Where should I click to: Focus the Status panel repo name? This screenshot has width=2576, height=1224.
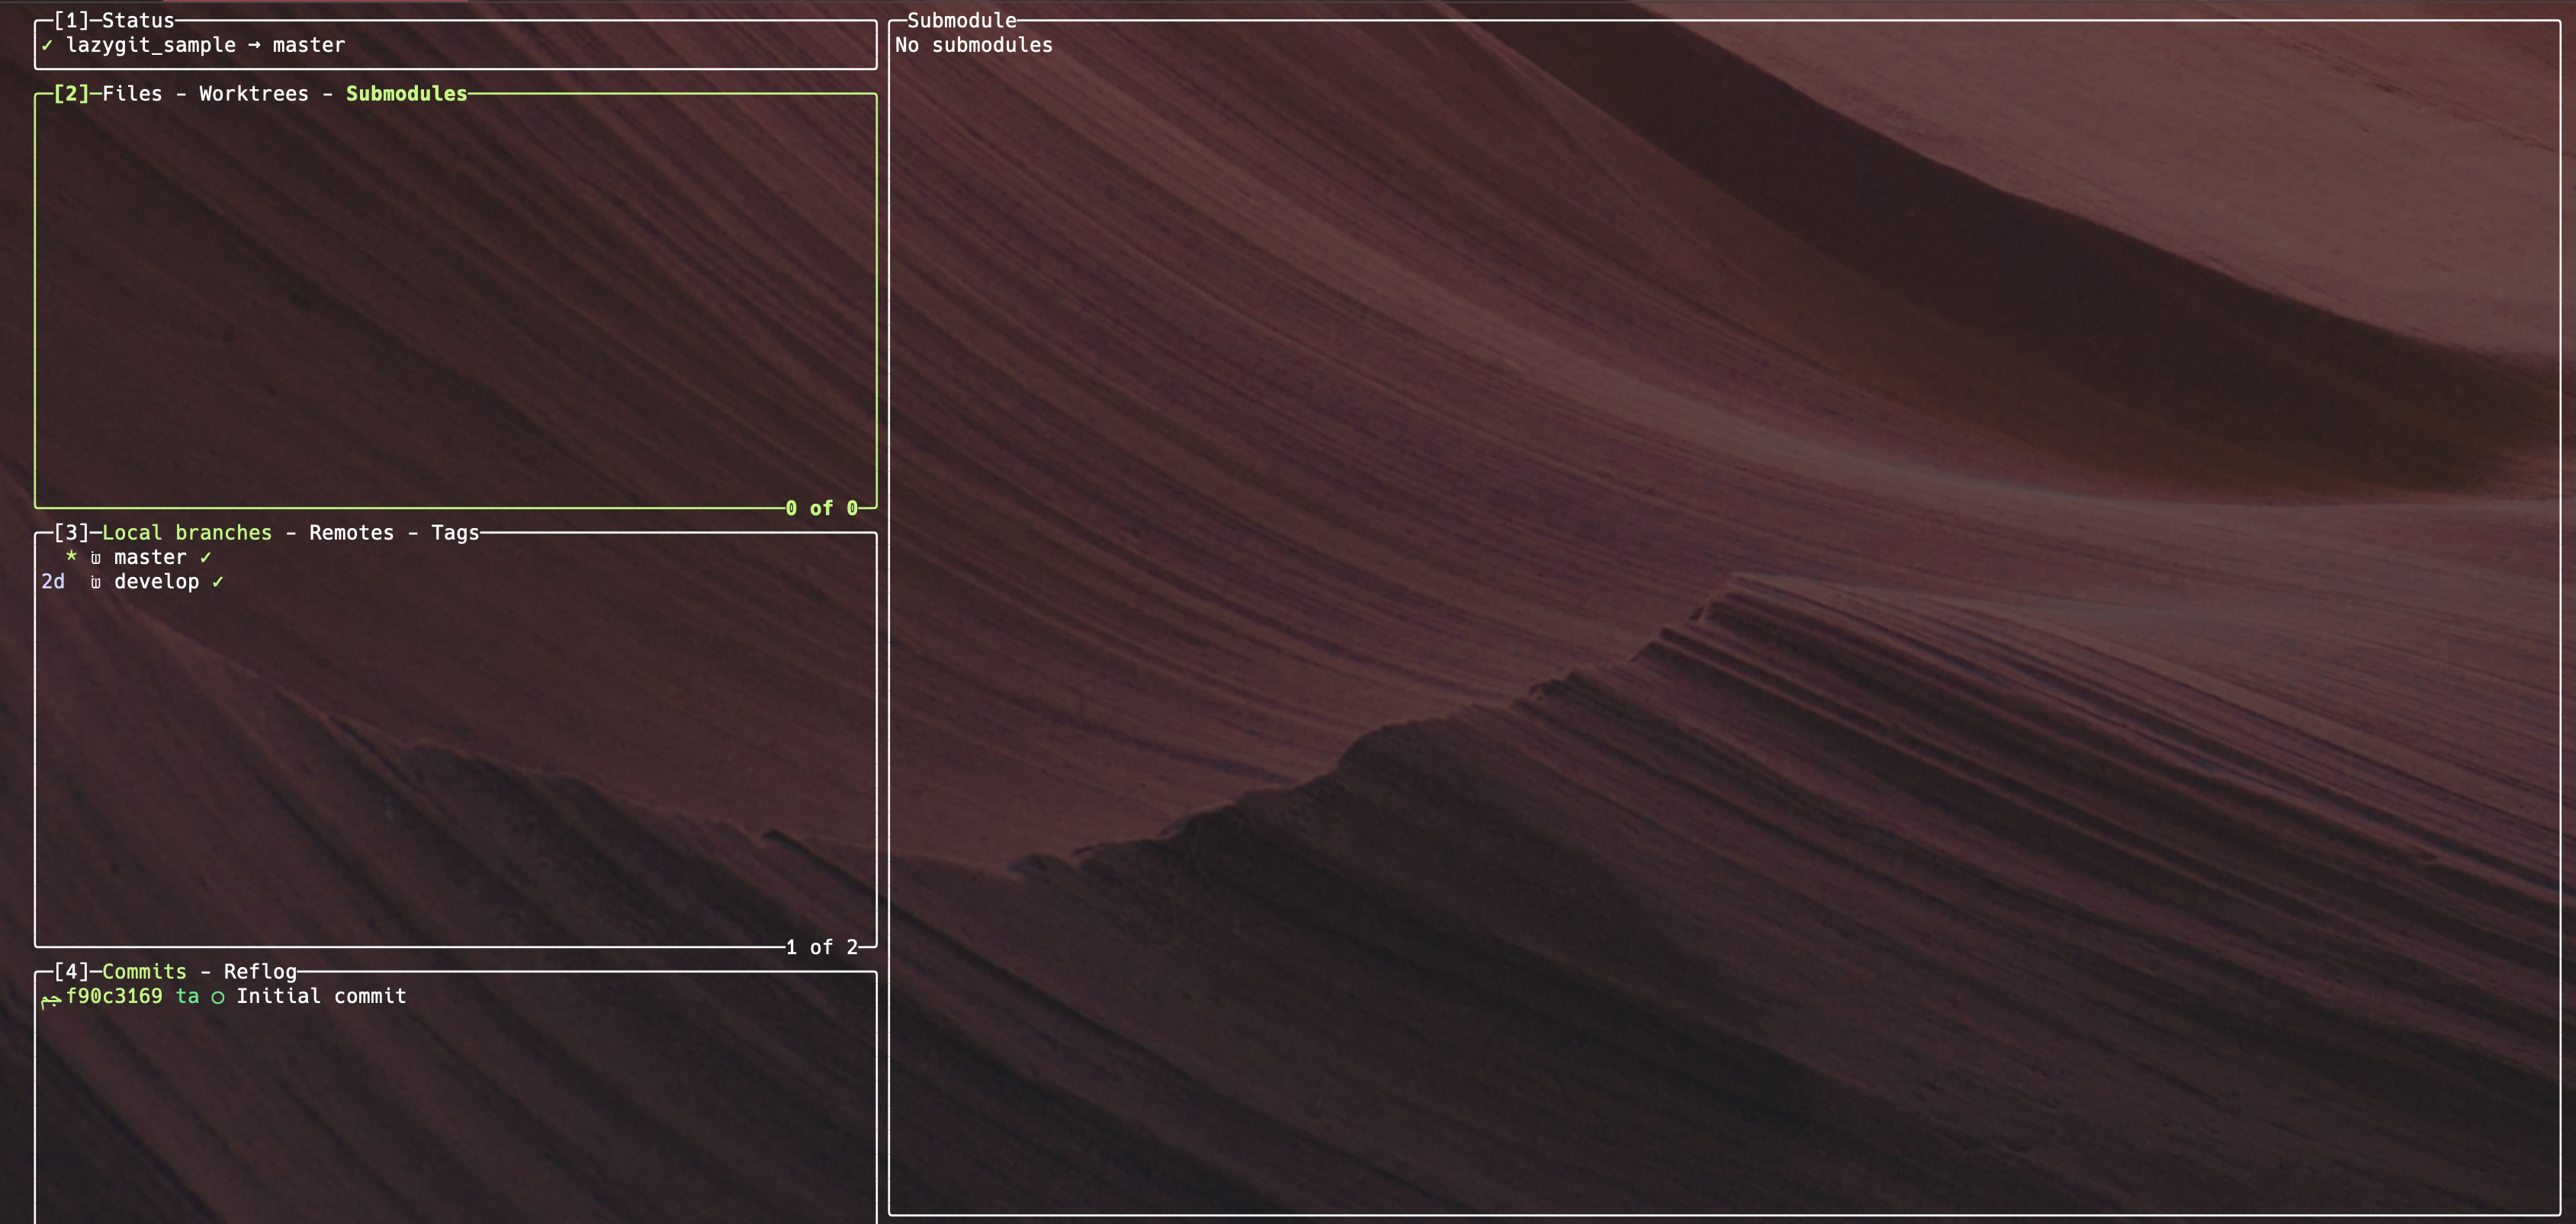click(151, 45)
